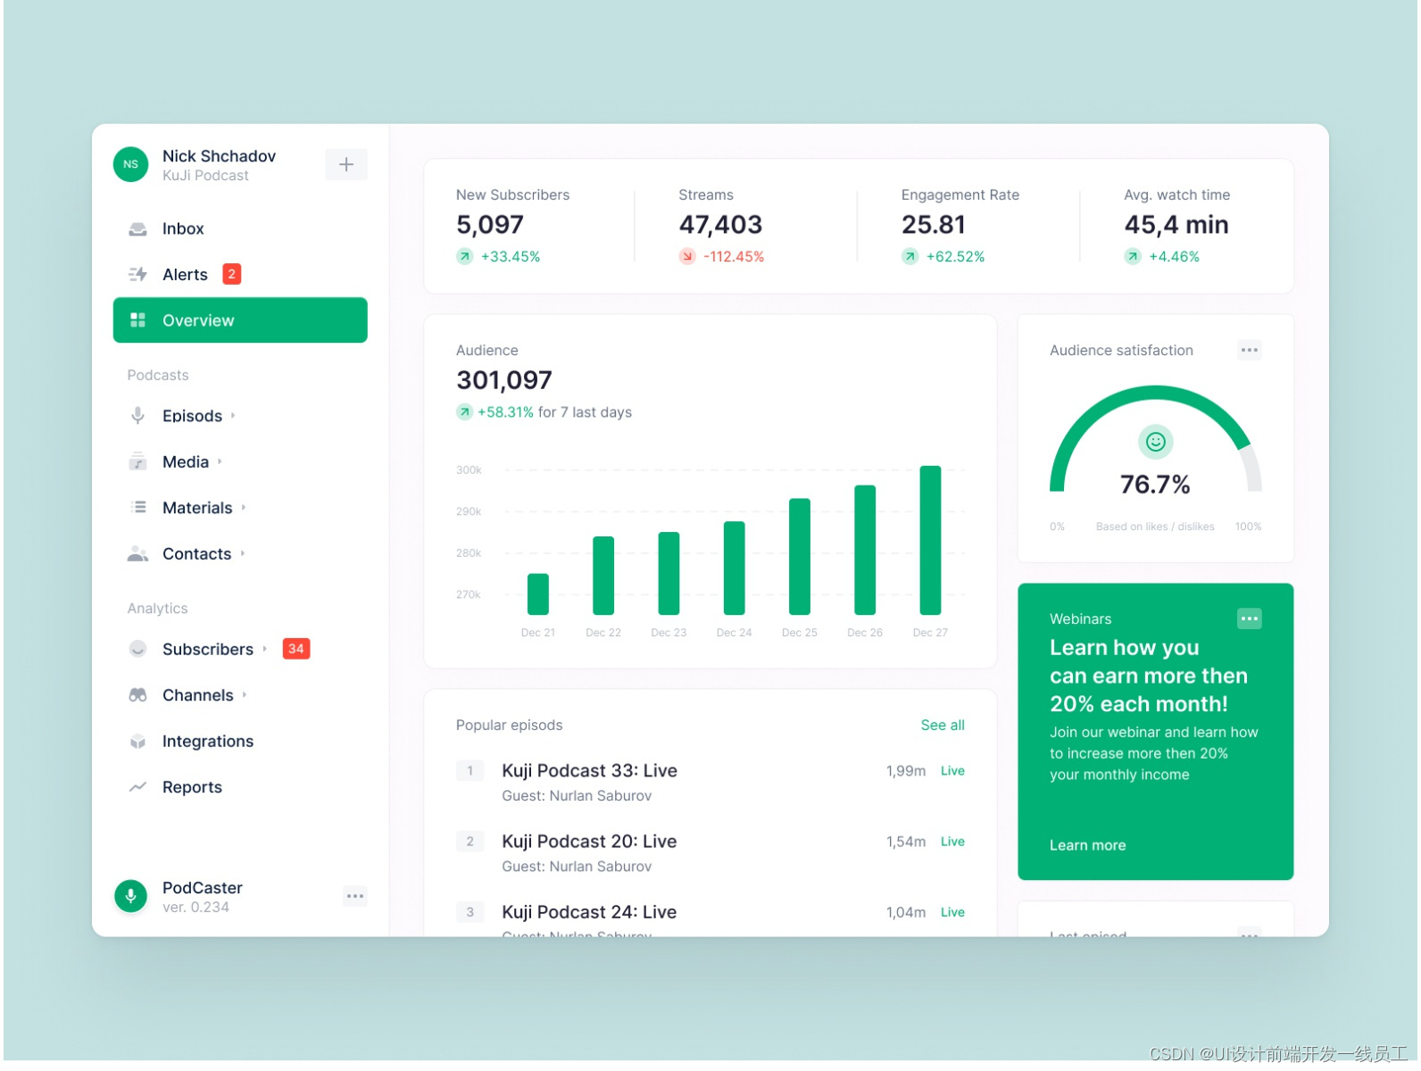
Task: Click the Integrations cube icon
Action: coord(137,742)
